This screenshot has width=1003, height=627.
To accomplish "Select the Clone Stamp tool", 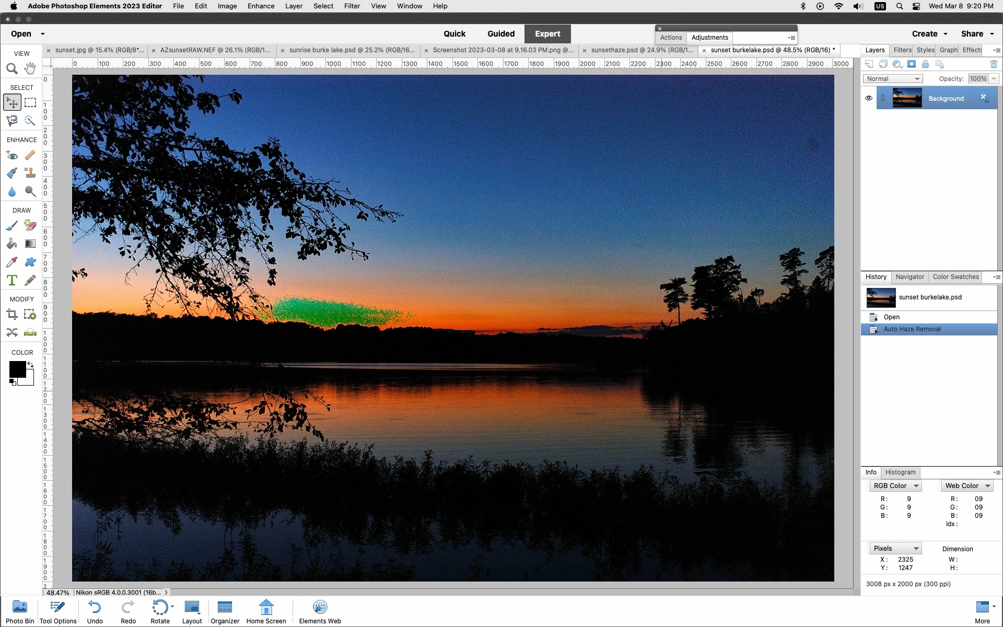I will pyautogui.click(x=30, y=173).
